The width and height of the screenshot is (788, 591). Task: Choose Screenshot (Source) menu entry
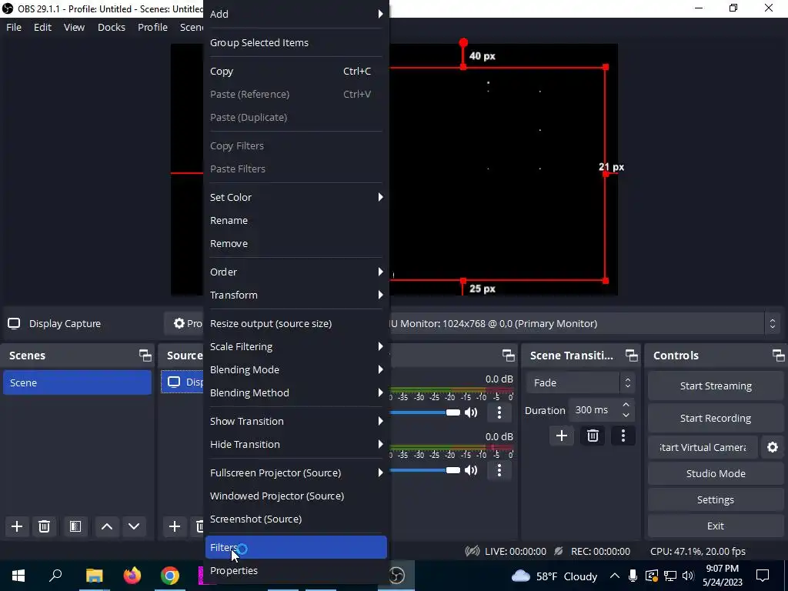[x=296, y=519]
